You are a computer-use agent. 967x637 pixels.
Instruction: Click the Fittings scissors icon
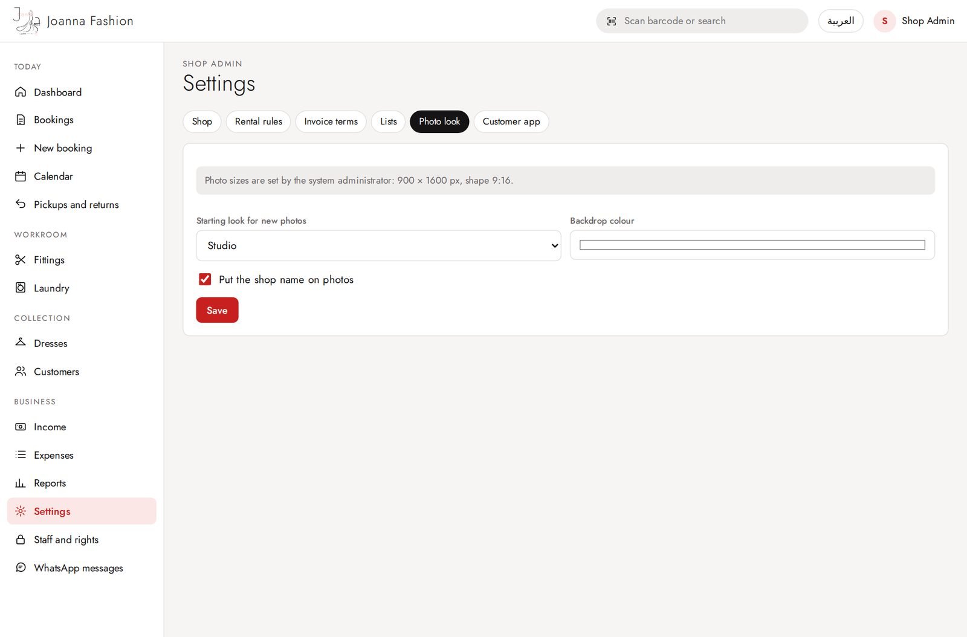tap(21, 260)
